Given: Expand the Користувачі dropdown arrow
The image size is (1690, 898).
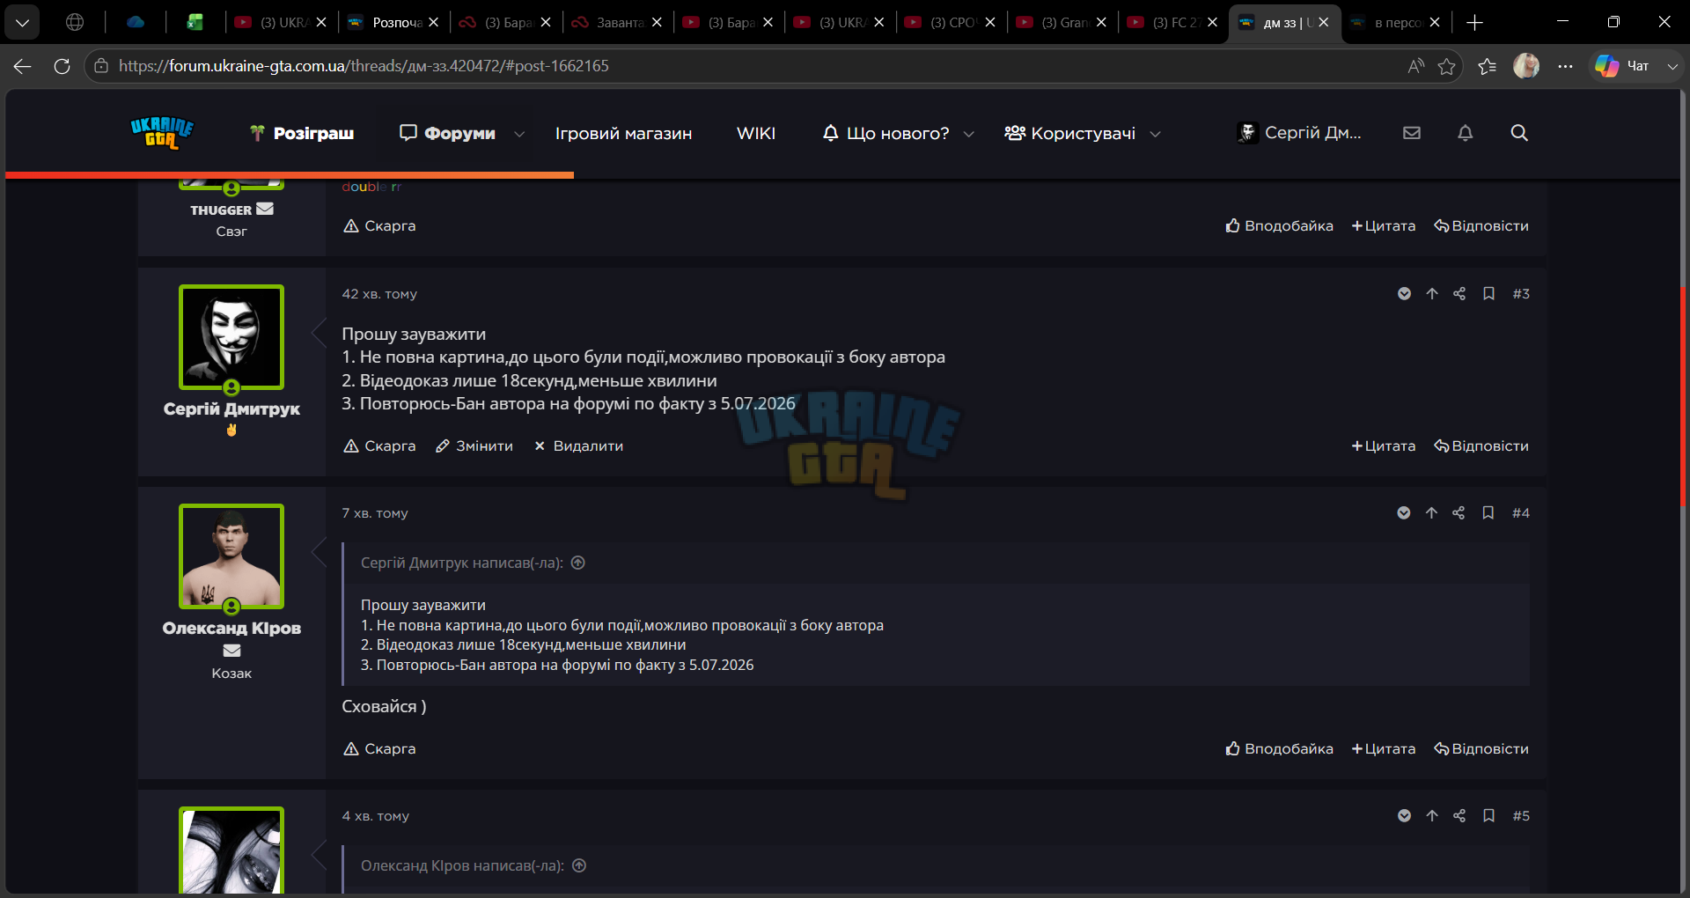Looking at the screenshot, I should pos(1156,134).
